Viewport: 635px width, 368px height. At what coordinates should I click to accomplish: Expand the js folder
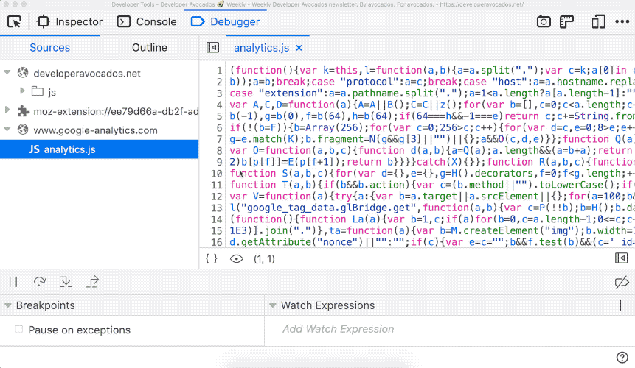(21, 92)
